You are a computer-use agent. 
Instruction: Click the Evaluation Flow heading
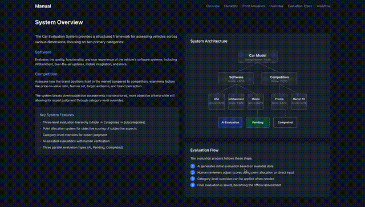tap(204, 150)
